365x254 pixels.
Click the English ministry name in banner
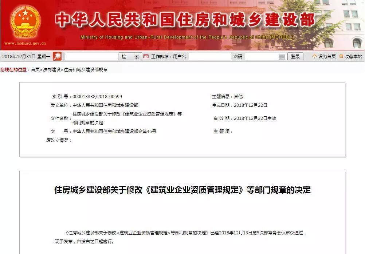[187, 37]
